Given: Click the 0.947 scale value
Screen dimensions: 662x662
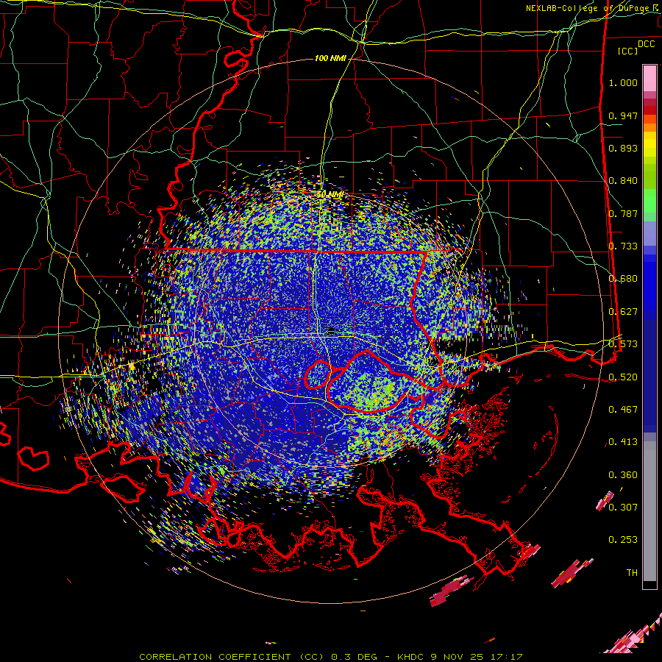Looking at the screenshot, I should [x=623, y=115].
